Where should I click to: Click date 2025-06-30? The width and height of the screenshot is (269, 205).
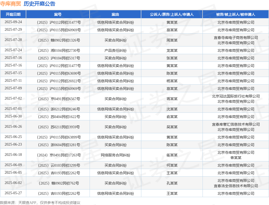[x=13, y=116]
